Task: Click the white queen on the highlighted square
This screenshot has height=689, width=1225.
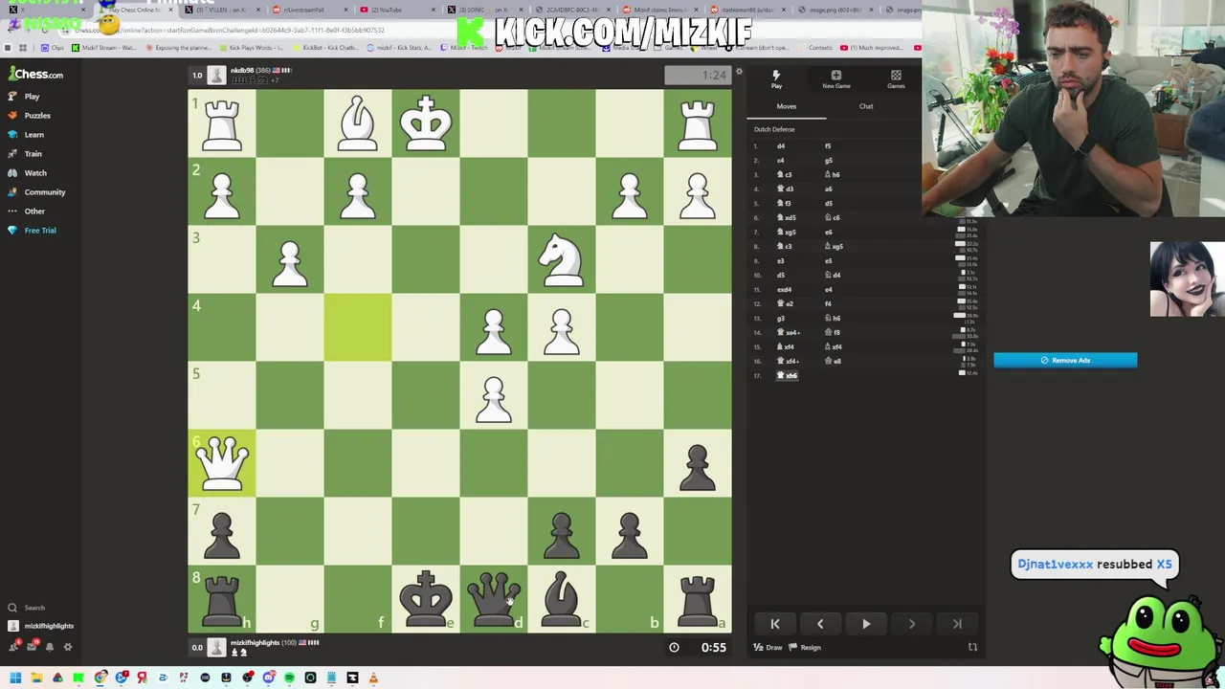Action: (222, 463)
